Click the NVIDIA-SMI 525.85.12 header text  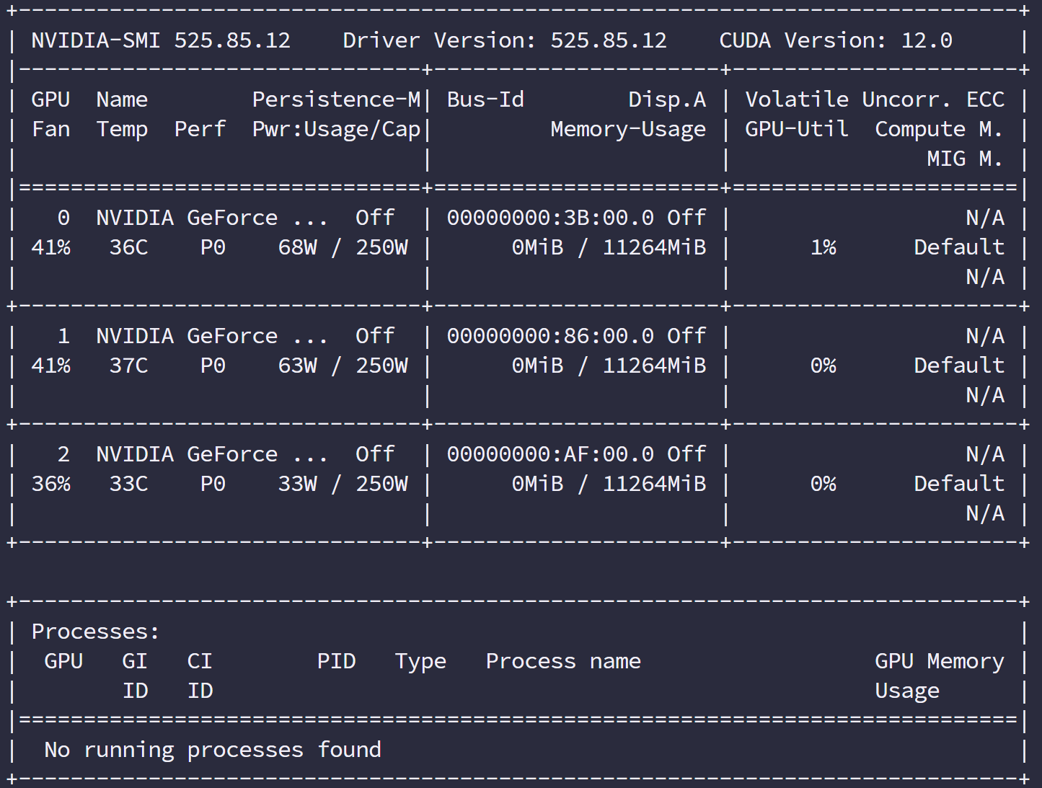[161, 40]
